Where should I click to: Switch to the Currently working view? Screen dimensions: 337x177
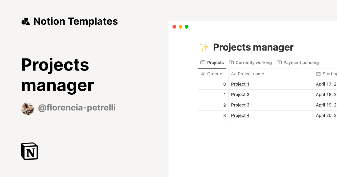tap(253, 62)
